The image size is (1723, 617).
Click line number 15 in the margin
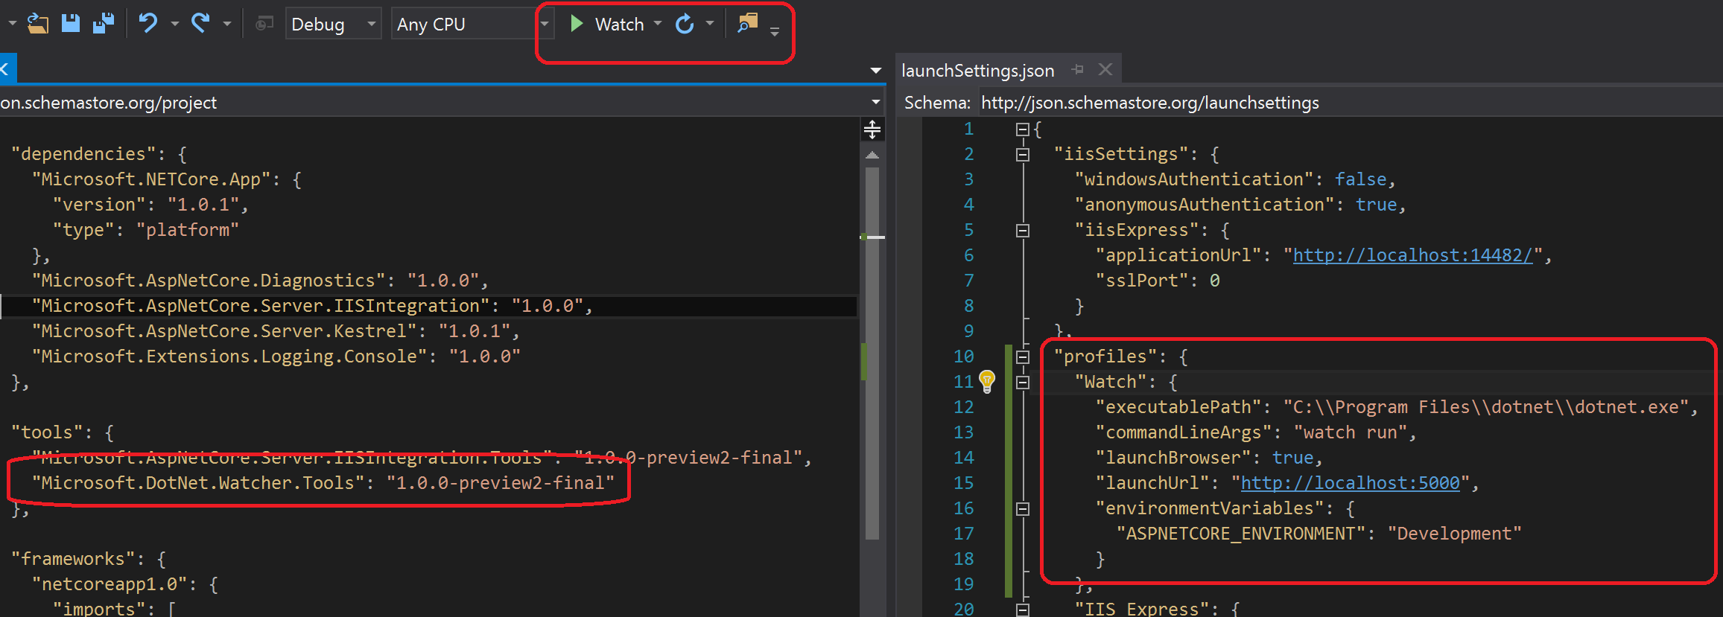(x=963, y=483)
